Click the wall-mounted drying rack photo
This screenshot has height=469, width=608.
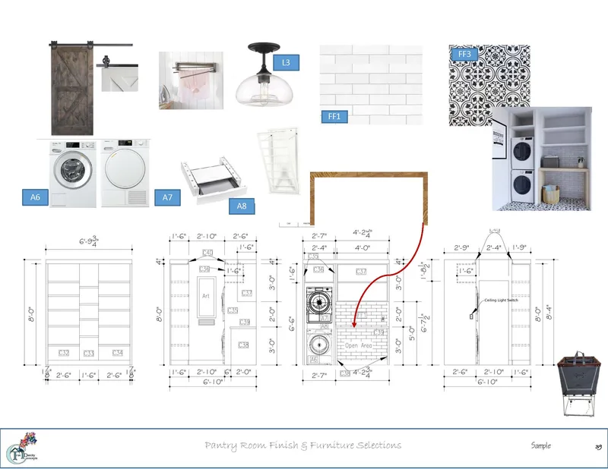pyautogui.click(x=191, y=80)
